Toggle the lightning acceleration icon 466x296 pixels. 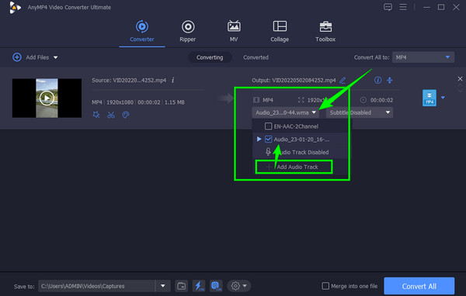click(199, 286)
